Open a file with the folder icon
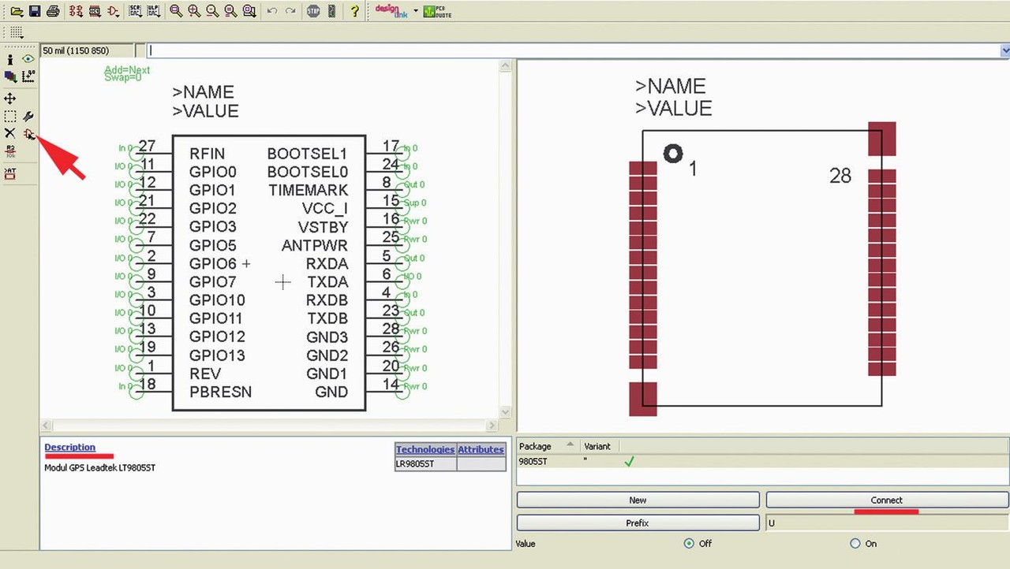This screenshot has height=569, width=1010. pyautogui.click(x=17, y=11)
